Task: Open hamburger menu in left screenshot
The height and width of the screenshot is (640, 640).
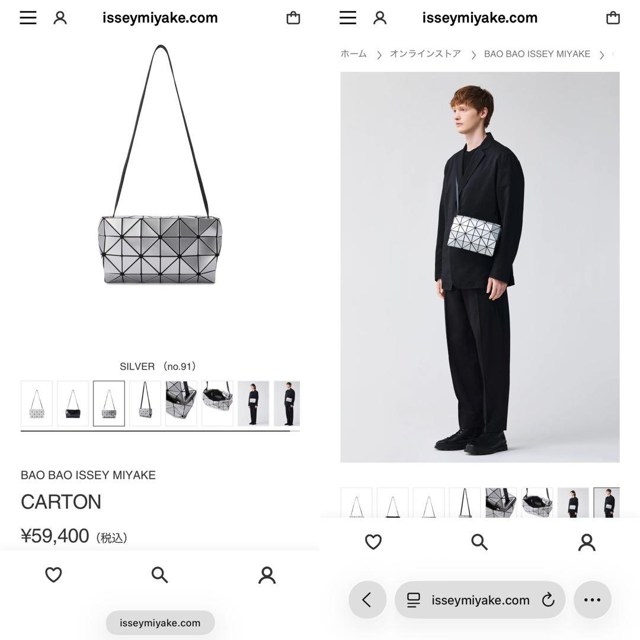Action: (28, 18)
